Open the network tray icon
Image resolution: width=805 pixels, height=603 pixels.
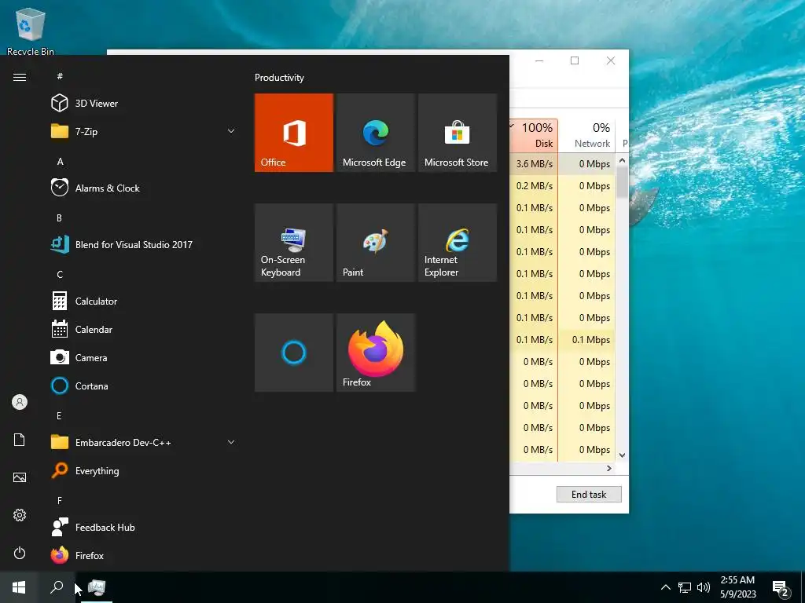pos(685,587)
